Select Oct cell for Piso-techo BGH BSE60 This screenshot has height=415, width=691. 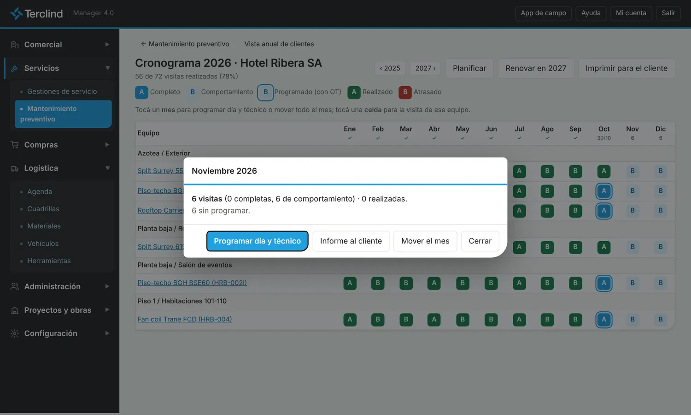coord(604,283)
